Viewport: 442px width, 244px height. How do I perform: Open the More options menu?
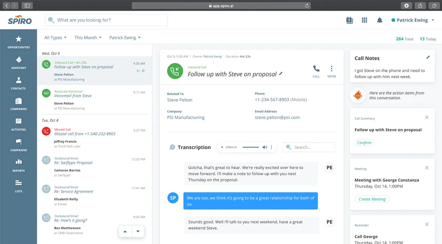[x=331, y=71]
